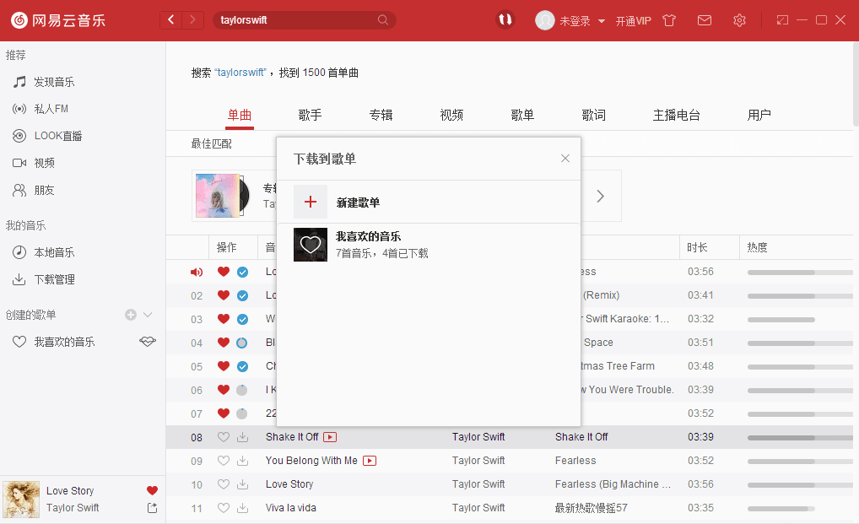Expand the 未登录 account dropdown arrow
The width and height of the screenshot is (859, 524).
(x=602, y=21)
